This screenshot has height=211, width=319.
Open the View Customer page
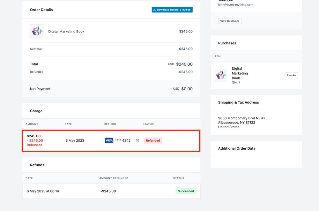pyautogui.click(x=229, y=21)
